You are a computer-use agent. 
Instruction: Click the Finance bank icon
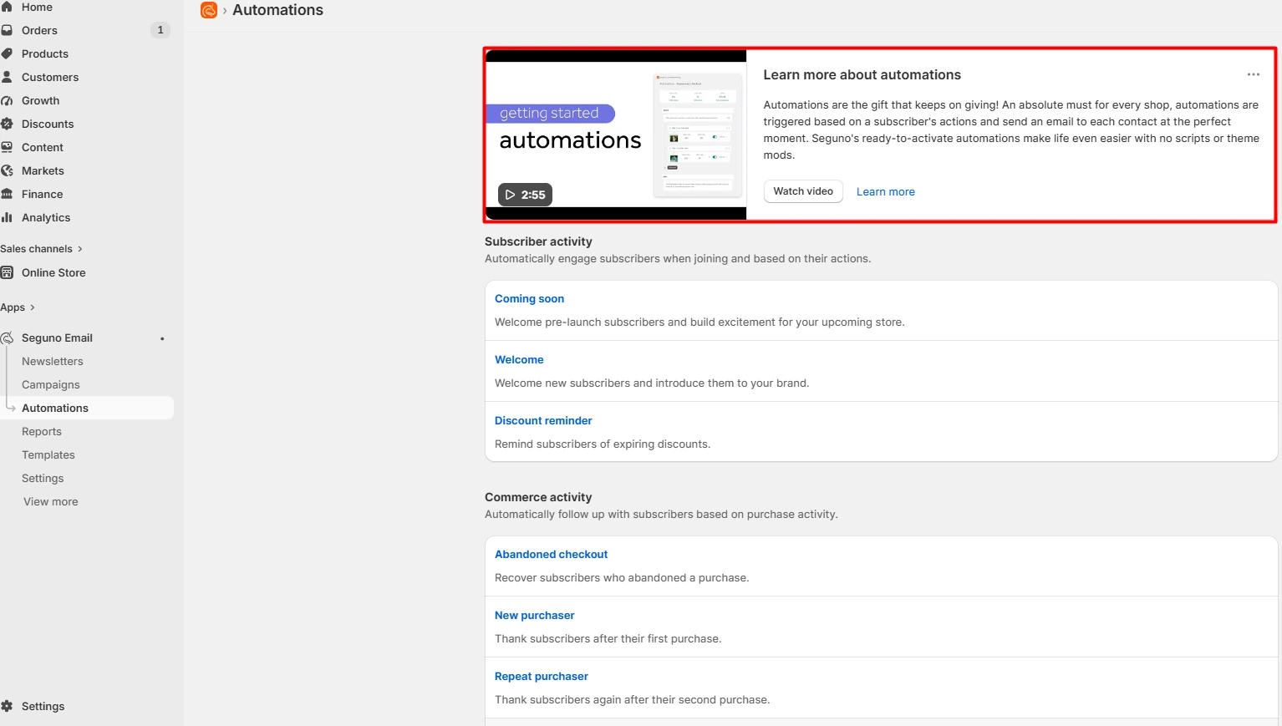click(7, 194)
